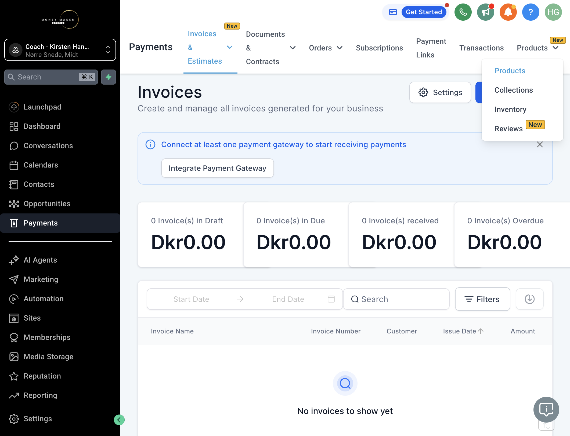
Task: Click the green lightning quick actions button
Action: click(109, 77)
